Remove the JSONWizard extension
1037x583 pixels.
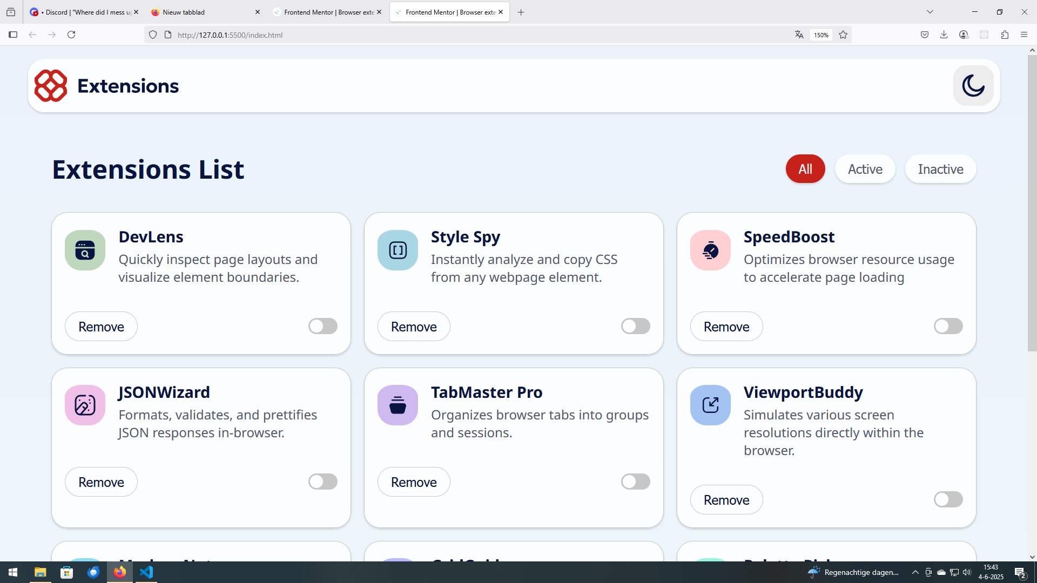coord(101,482)
